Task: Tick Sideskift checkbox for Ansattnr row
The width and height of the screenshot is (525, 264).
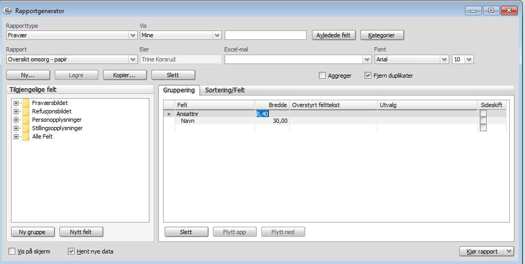Action: (483, 113)
